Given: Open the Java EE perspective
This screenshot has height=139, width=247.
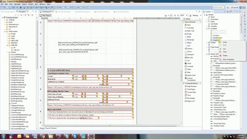Looking at the screenshot, I should 234,8.
